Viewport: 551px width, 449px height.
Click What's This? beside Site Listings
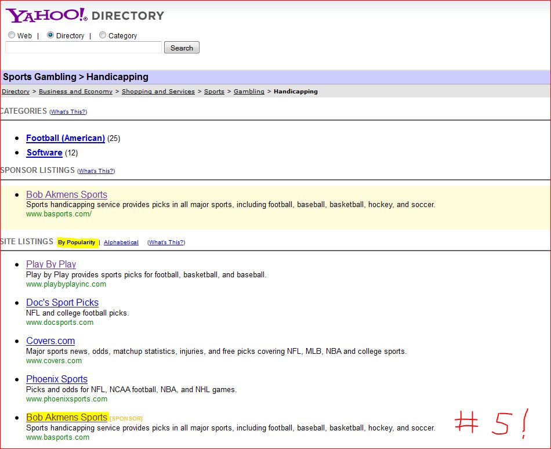pos(166,242)
